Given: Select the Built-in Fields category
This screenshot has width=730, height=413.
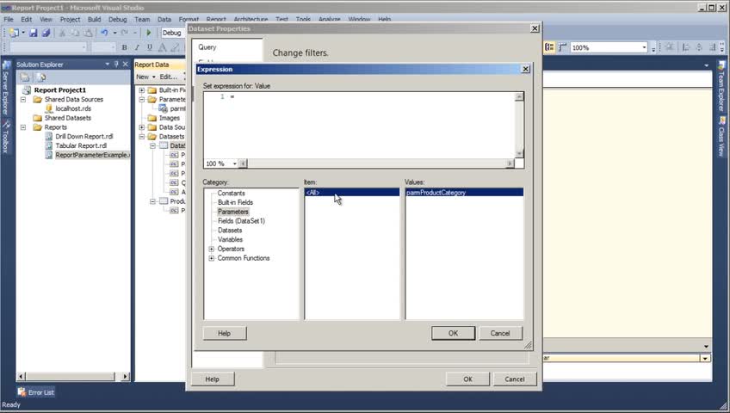Looking at the screenshot, I should (x=235, y=202).
